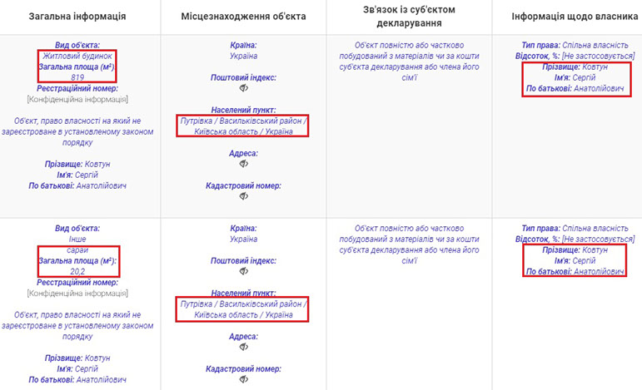Click the Путрівка location text in second row

(243, 310)
